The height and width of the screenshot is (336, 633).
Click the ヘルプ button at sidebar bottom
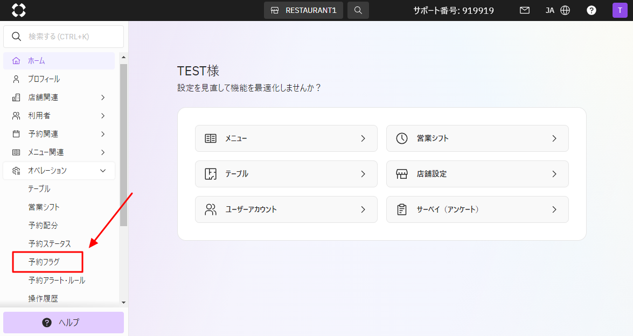(64, 323)
